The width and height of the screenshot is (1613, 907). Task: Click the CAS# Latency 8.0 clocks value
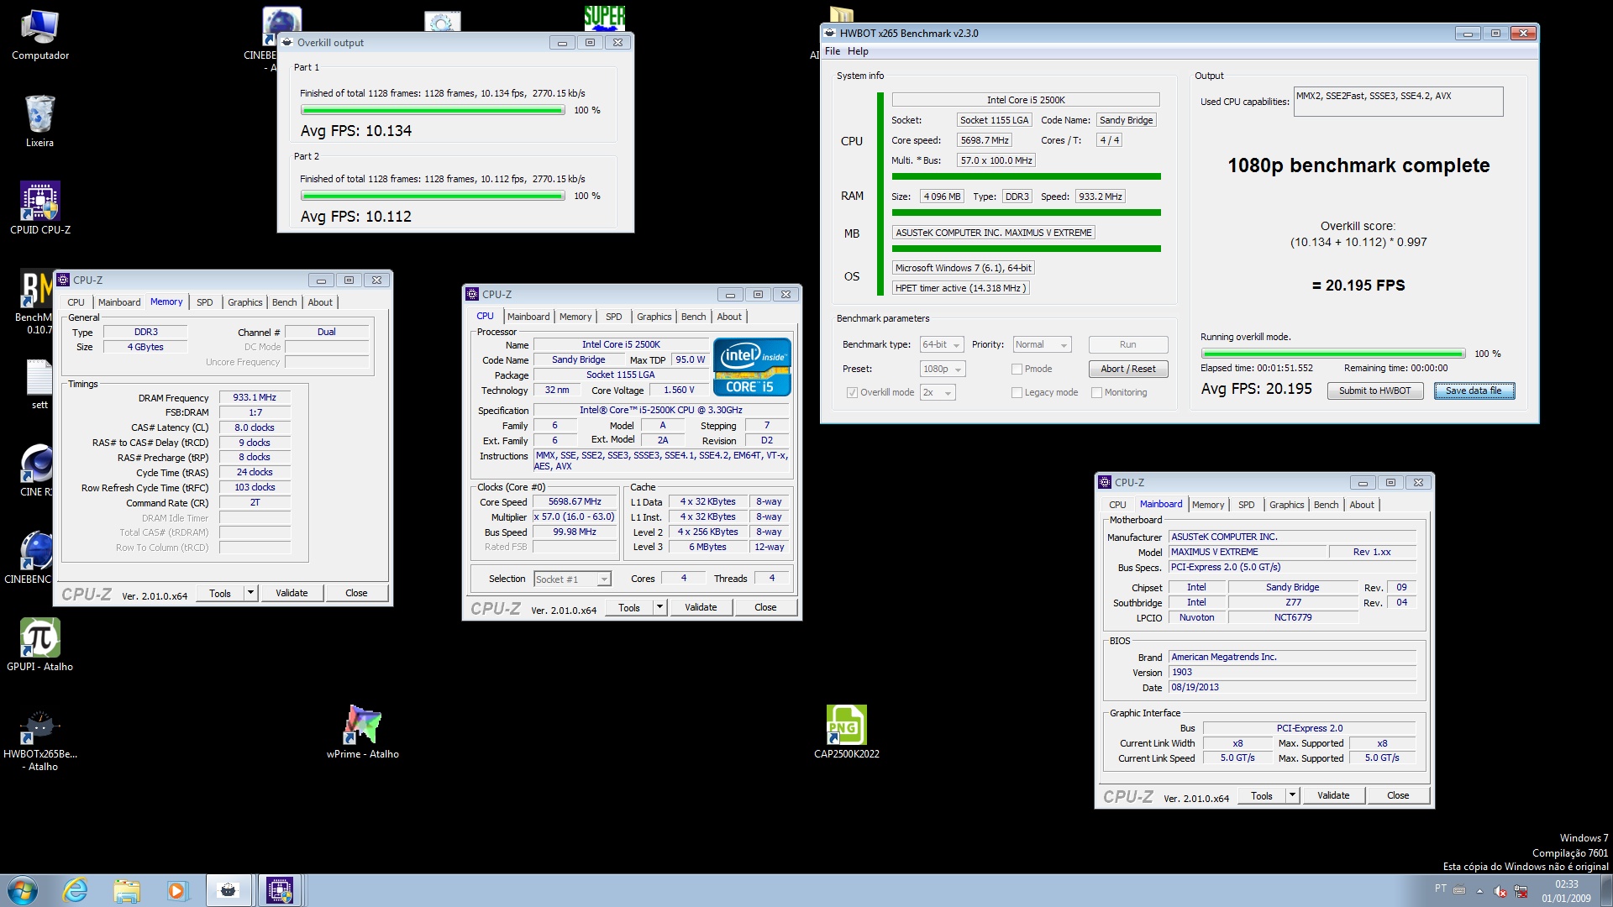coord(255,427)
